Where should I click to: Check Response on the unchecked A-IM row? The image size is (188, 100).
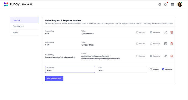click(x=151, y=43)
